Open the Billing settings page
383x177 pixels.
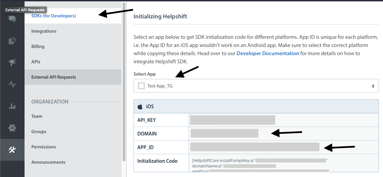(x=38, y=47)
